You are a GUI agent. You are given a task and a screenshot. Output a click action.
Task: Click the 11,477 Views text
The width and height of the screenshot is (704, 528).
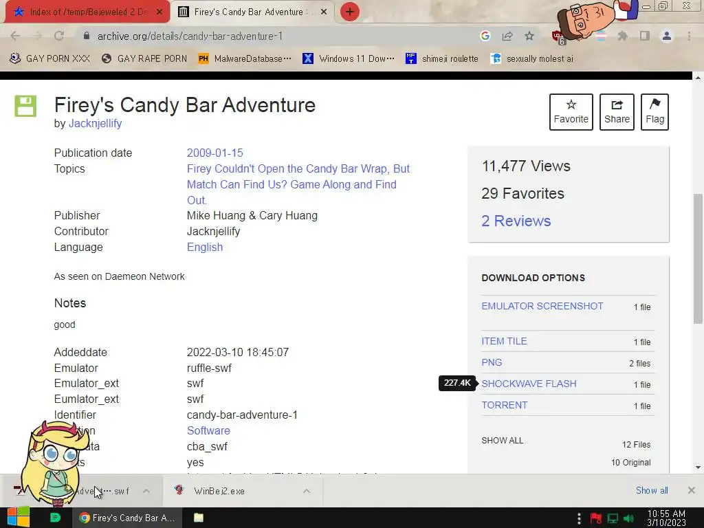[x=526, y=166]
